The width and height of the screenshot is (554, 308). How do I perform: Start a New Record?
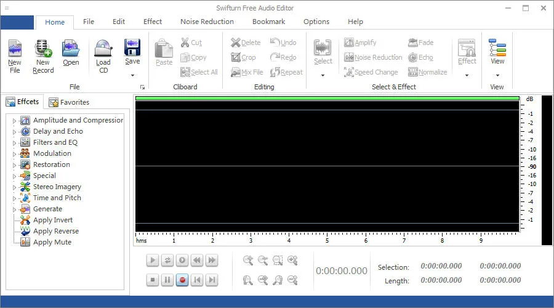(x=42, y=51)
